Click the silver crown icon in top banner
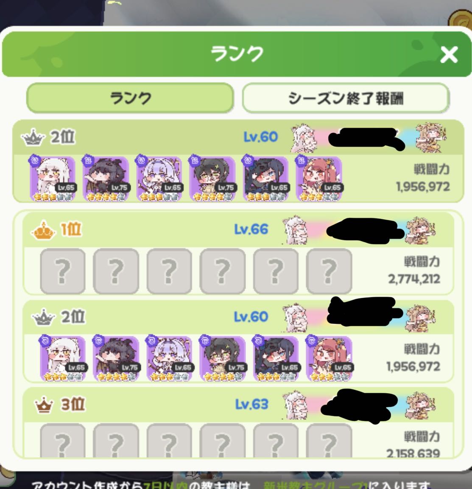 pyautogui.click(x=33, y=137)
